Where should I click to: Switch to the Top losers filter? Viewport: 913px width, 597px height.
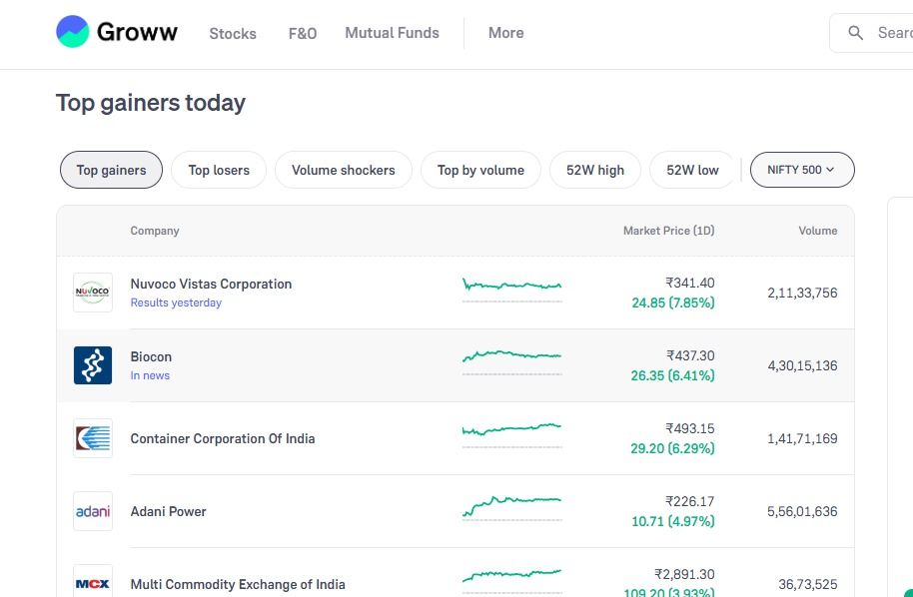[x=219, y=170]
